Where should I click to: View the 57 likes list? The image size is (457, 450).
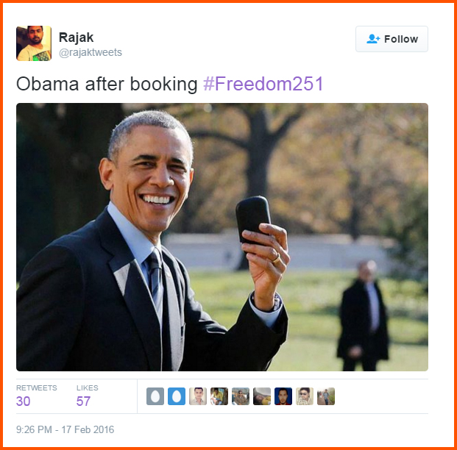point(83,401)
